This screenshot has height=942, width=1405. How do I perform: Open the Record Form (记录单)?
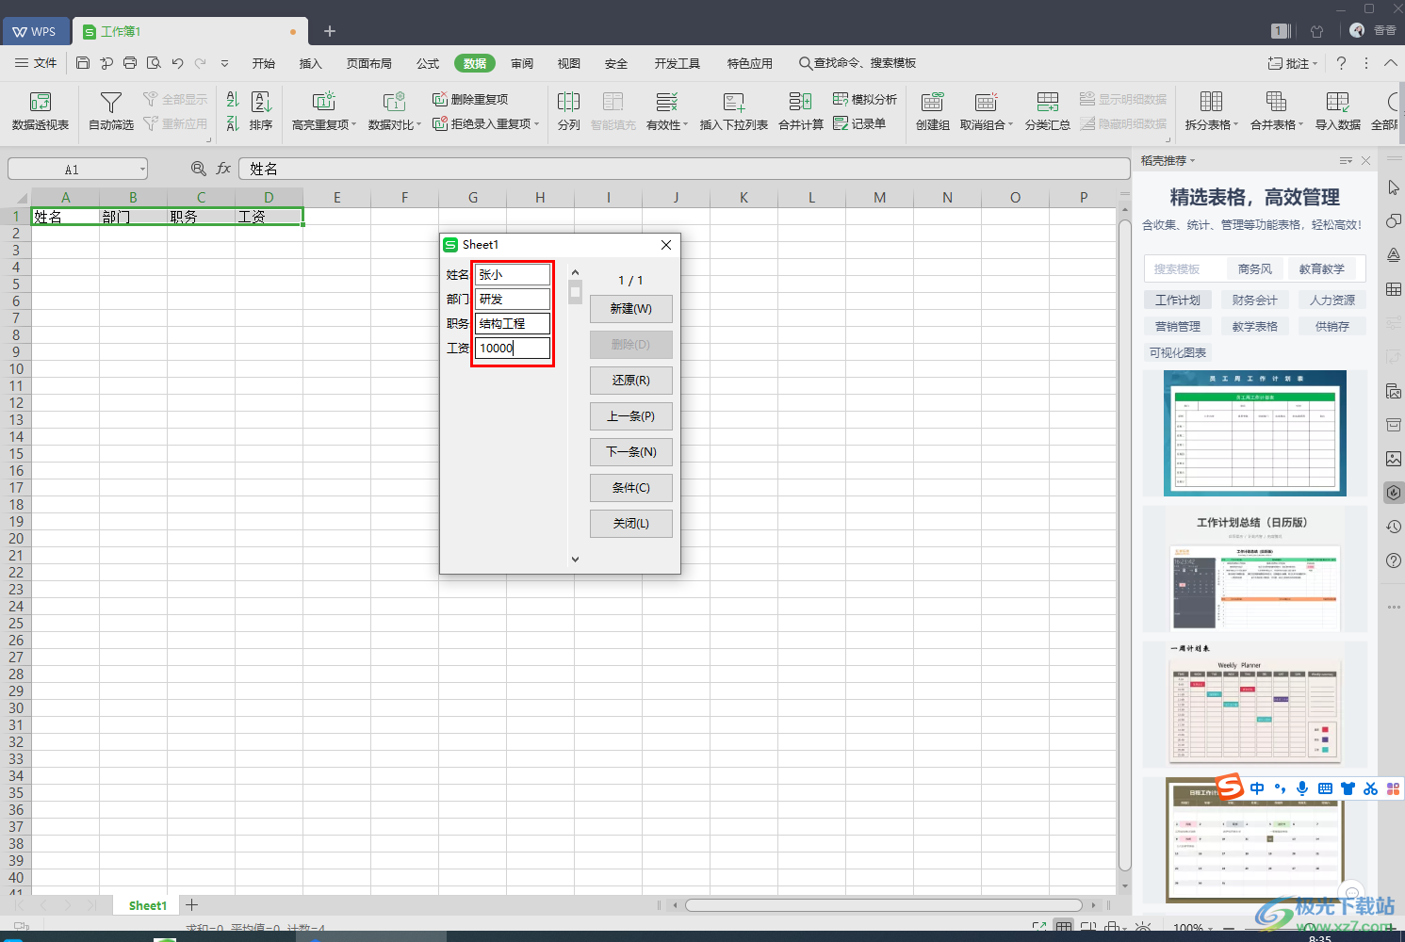coord(859,123)
